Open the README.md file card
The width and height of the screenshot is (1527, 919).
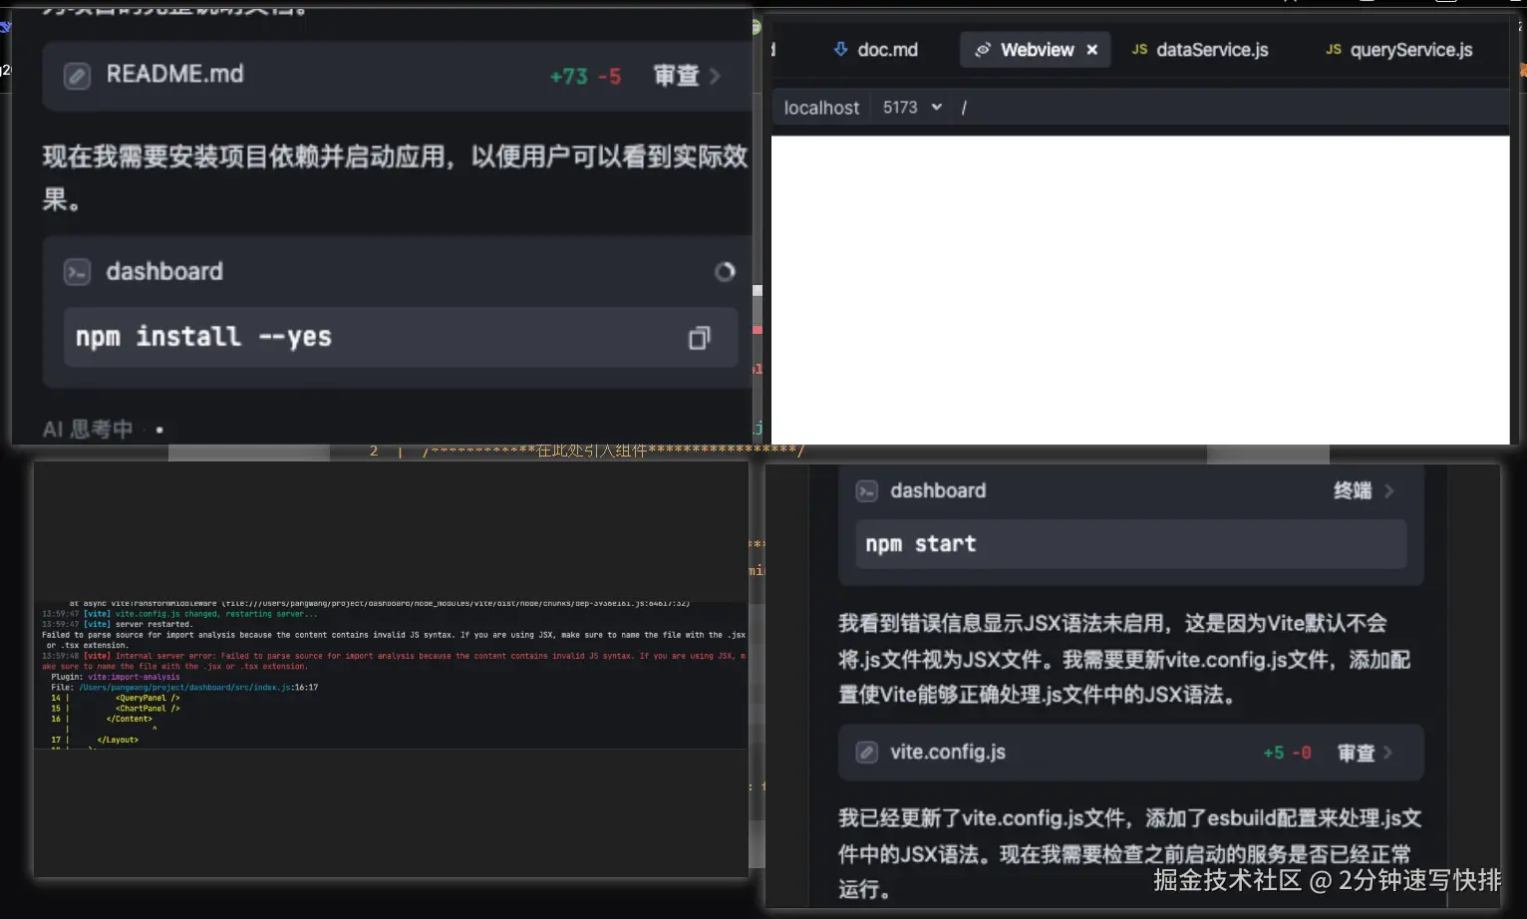[397, 76]
